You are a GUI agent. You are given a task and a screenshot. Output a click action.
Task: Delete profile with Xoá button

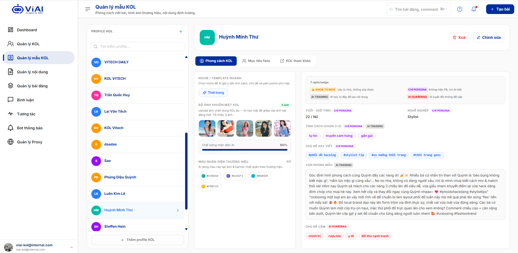(x=459, y=37)
